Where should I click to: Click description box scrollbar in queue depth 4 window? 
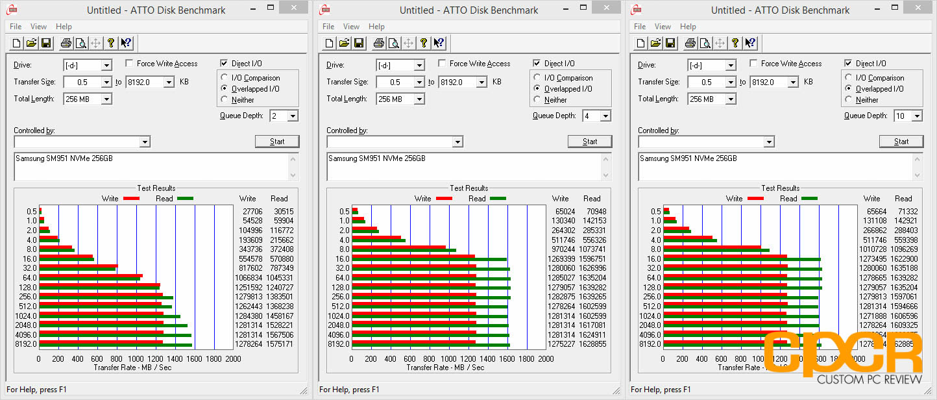point(605,167)
